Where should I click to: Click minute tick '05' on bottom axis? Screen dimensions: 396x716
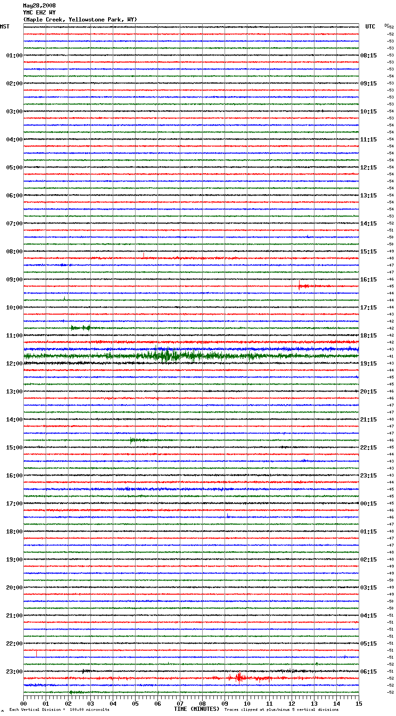(135, 703)
